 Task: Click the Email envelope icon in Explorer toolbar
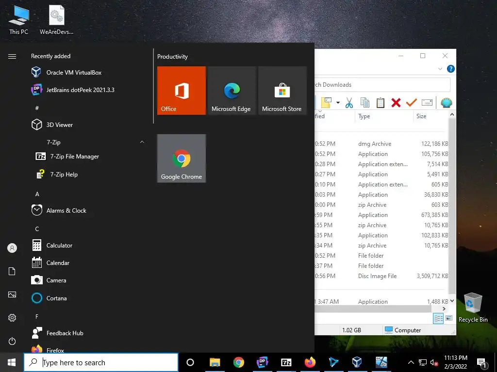pos(427,103)
